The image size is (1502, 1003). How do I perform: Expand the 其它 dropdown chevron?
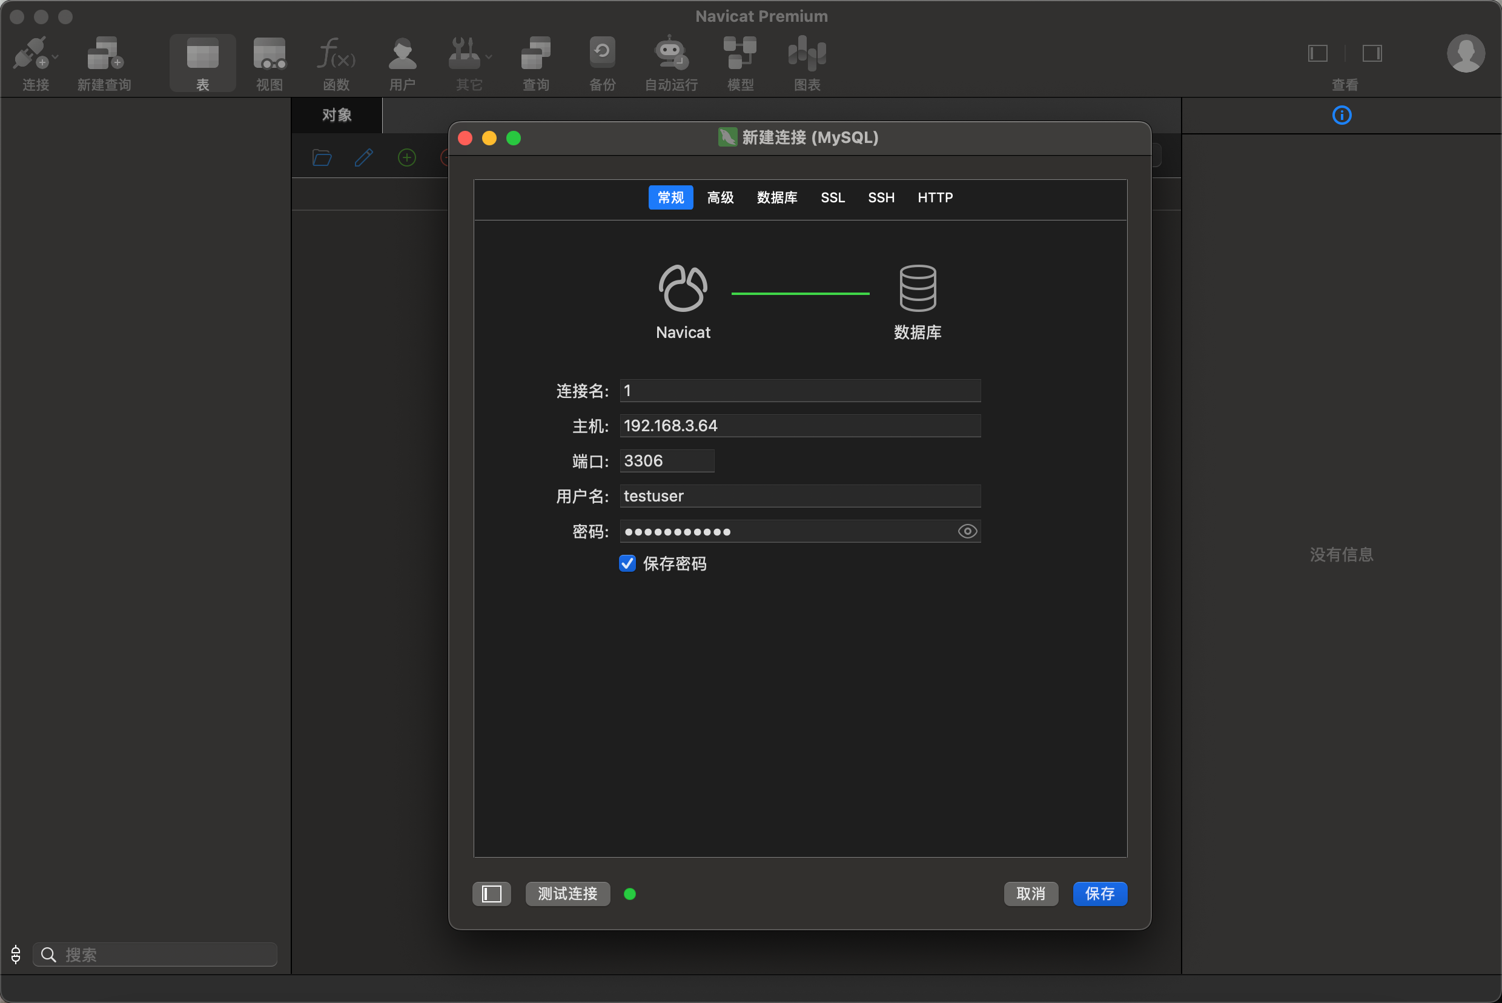click(x=489, y=57)
